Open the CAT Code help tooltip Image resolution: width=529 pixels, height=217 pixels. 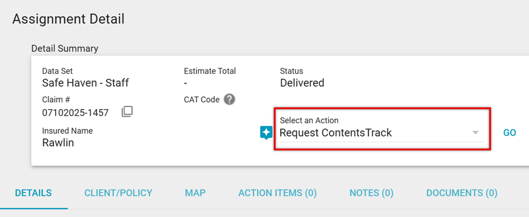click(229, 99)
